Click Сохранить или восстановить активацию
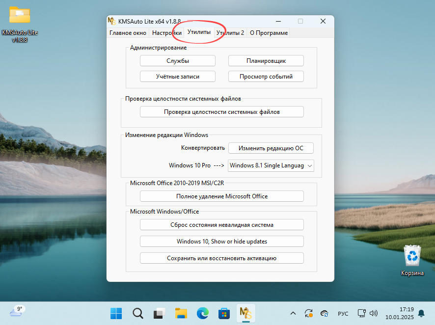Image resolution: width=435 pixels, height=325 pixels. (x=221, y=258)
